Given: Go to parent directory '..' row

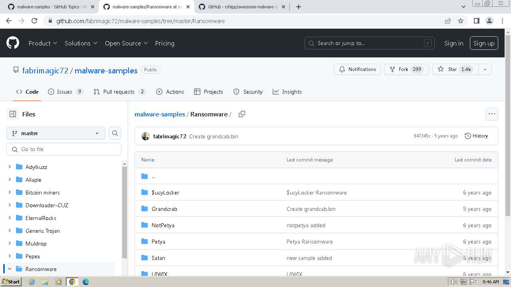Looking at the screenshot, I should (316, 176).
